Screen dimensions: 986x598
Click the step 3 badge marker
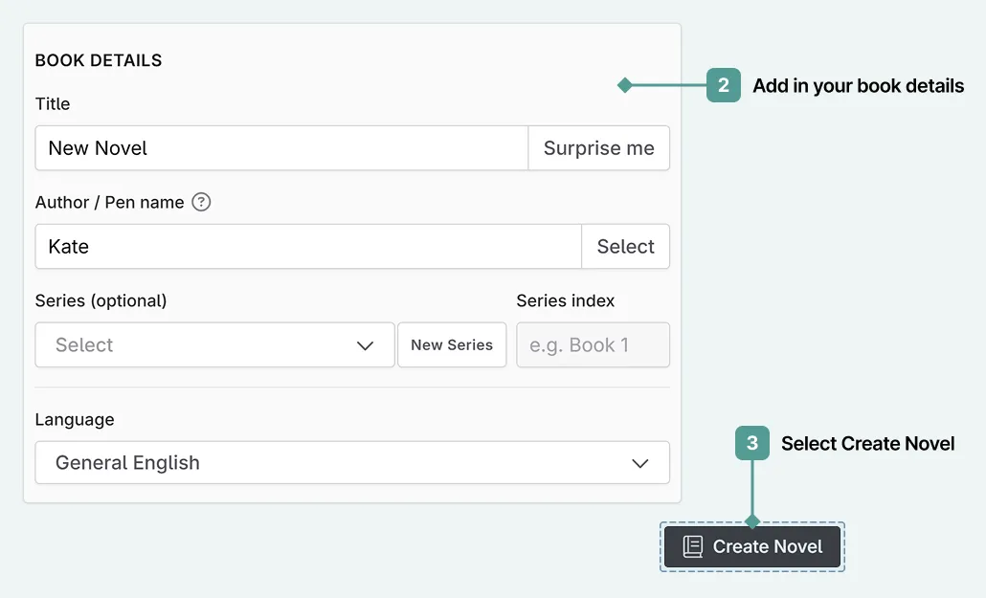click(752, 443)
